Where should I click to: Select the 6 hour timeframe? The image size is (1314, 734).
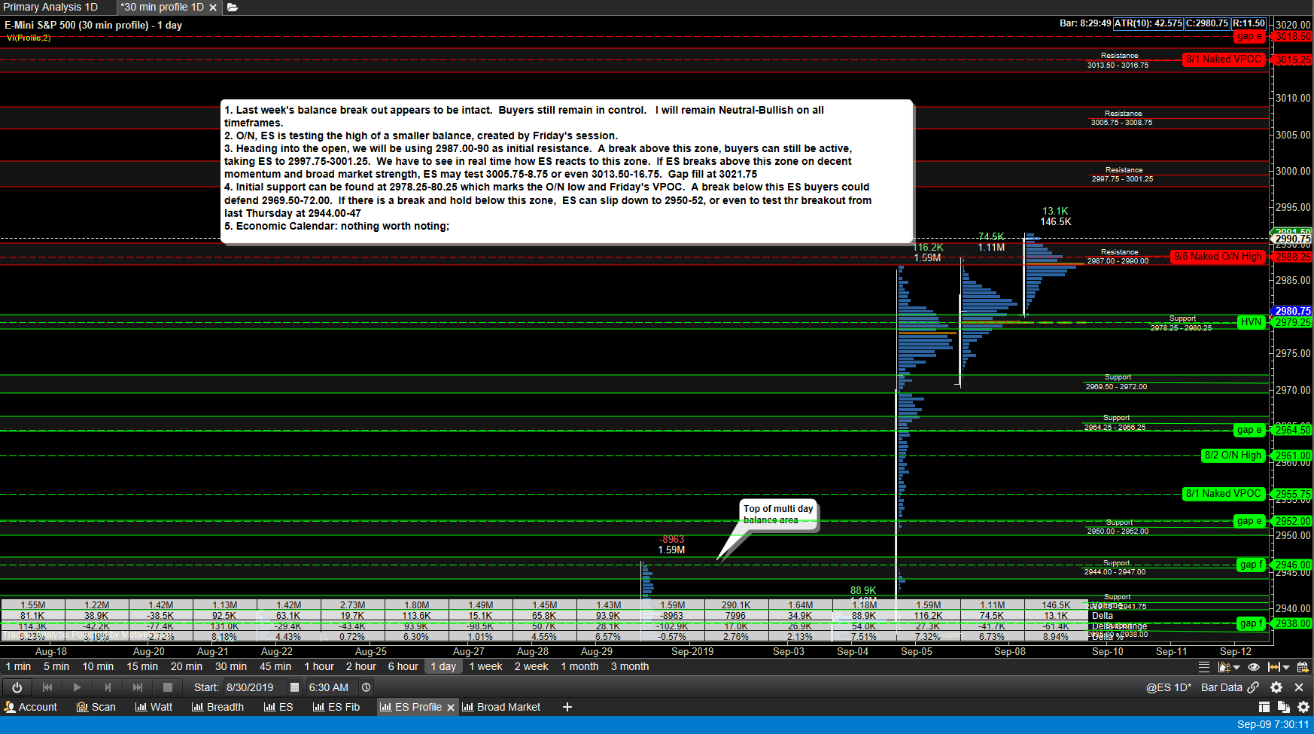click(403, 666)
